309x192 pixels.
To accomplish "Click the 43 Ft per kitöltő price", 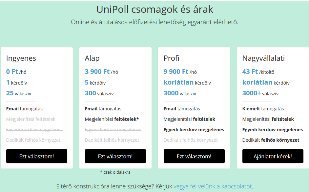I will (258, 72).
